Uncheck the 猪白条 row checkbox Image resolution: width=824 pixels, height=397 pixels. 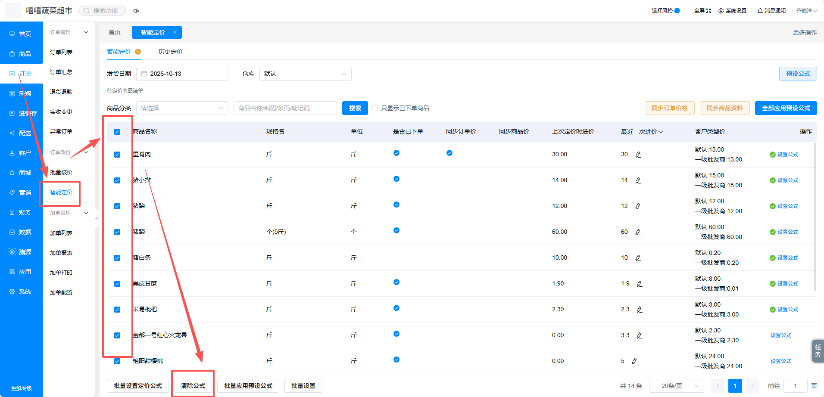point(117,258)
